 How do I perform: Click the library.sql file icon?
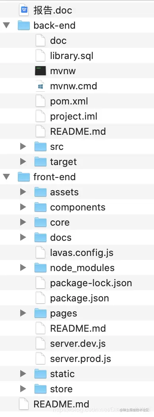tap(40, 56)
